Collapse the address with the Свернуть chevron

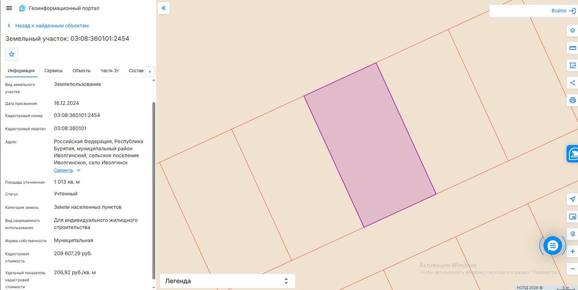tap(79, 170)
